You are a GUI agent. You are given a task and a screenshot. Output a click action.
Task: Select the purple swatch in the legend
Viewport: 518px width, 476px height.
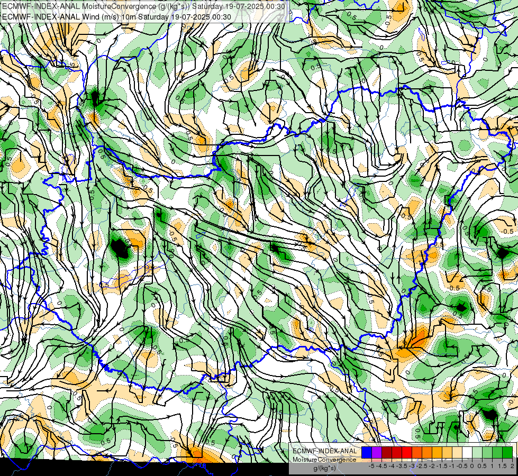tap(377, 453)
